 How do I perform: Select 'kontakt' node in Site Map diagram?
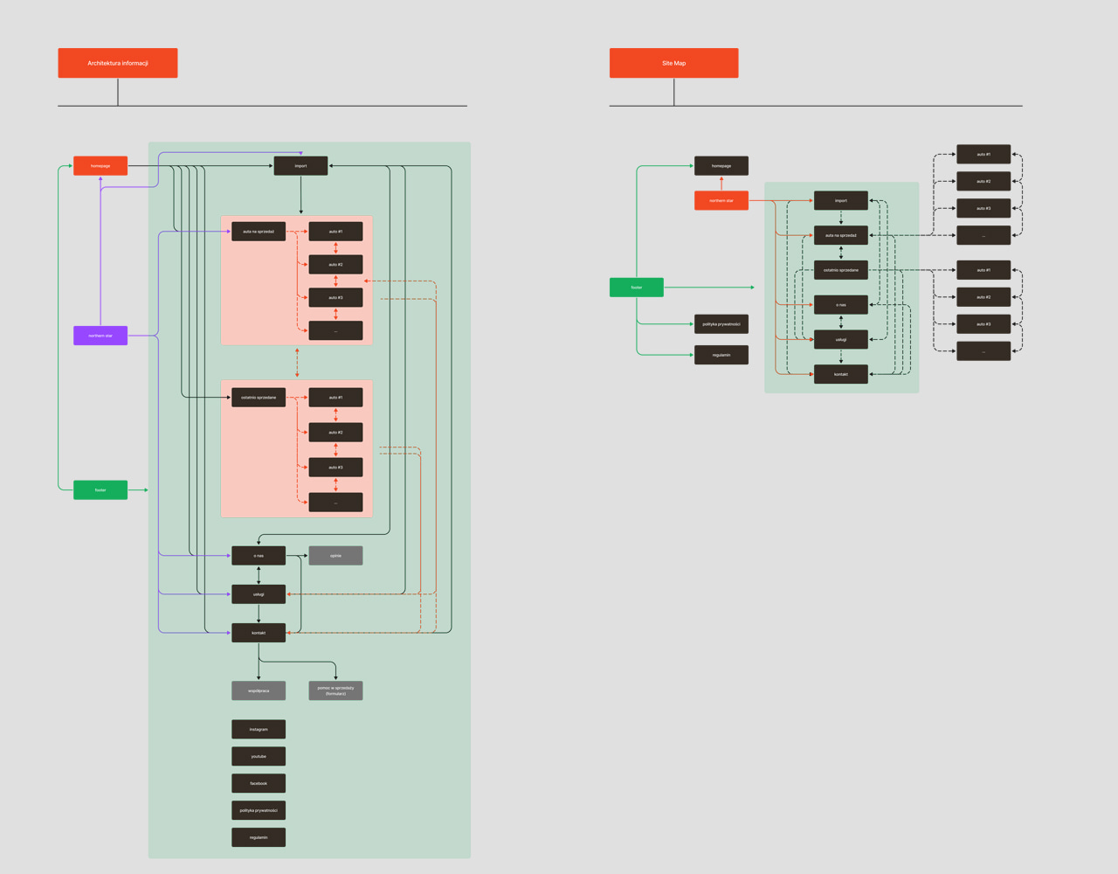(840, 374)
